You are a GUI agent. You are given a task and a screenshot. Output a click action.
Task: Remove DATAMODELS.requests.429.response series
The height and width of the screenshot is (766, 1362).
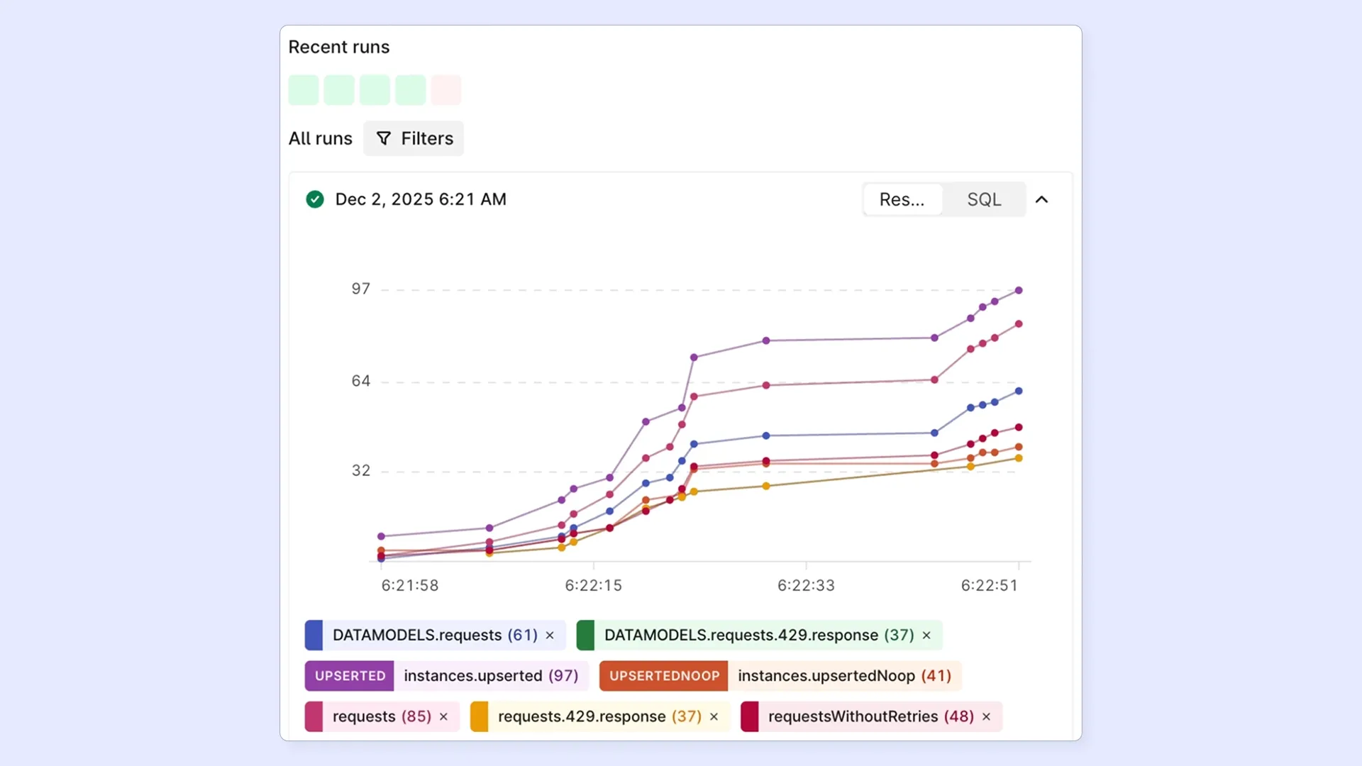pyautogui.click(x=926, y=635)
